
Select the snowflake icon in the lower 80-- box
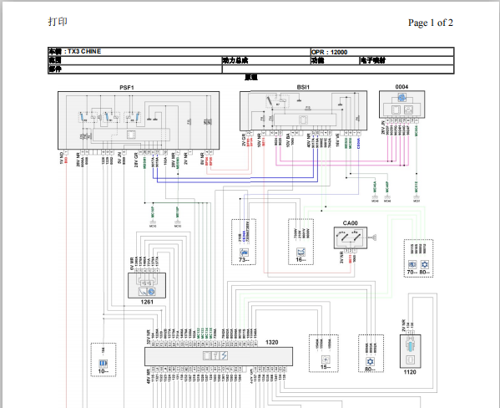coord(371,362)
